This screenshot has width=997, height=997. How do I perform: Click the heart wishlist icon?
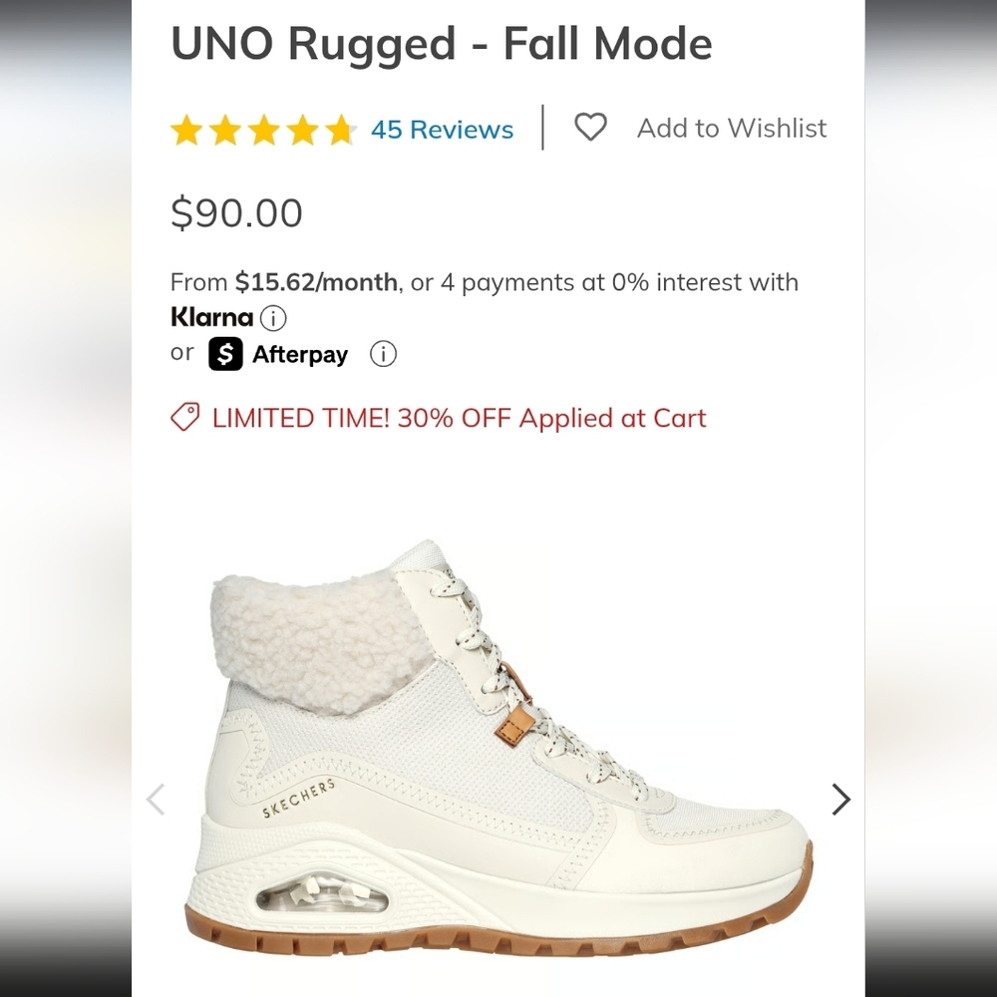(x=590, y=128)
